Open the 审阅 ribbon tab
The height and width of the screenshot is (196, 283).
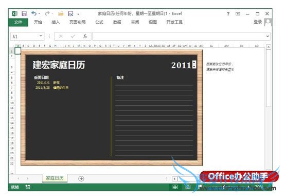pos(135,22)
